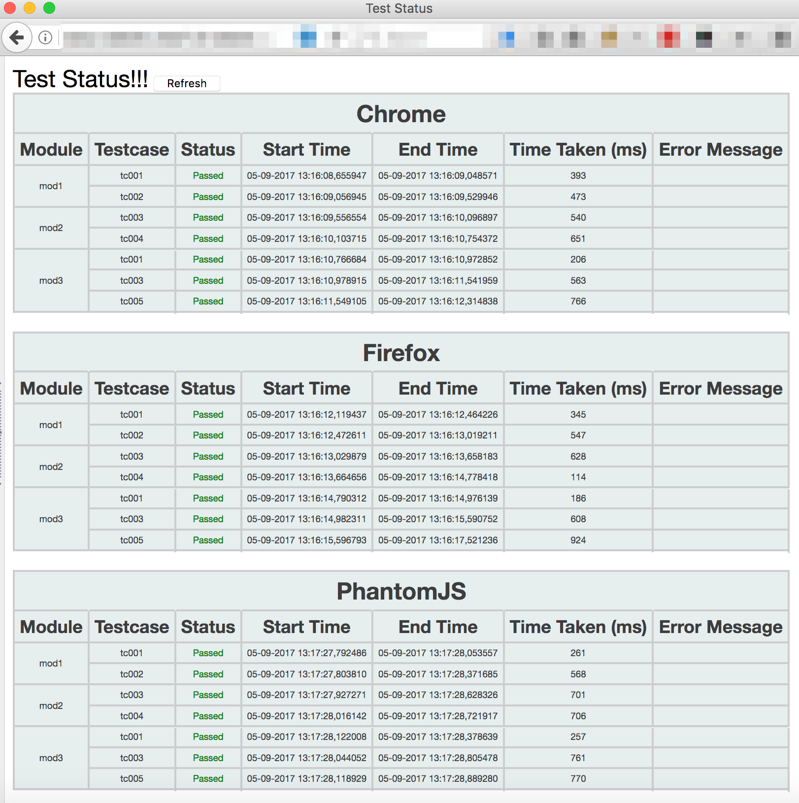Select Chrome end time 13:16:12,314838

pos(438,301)
